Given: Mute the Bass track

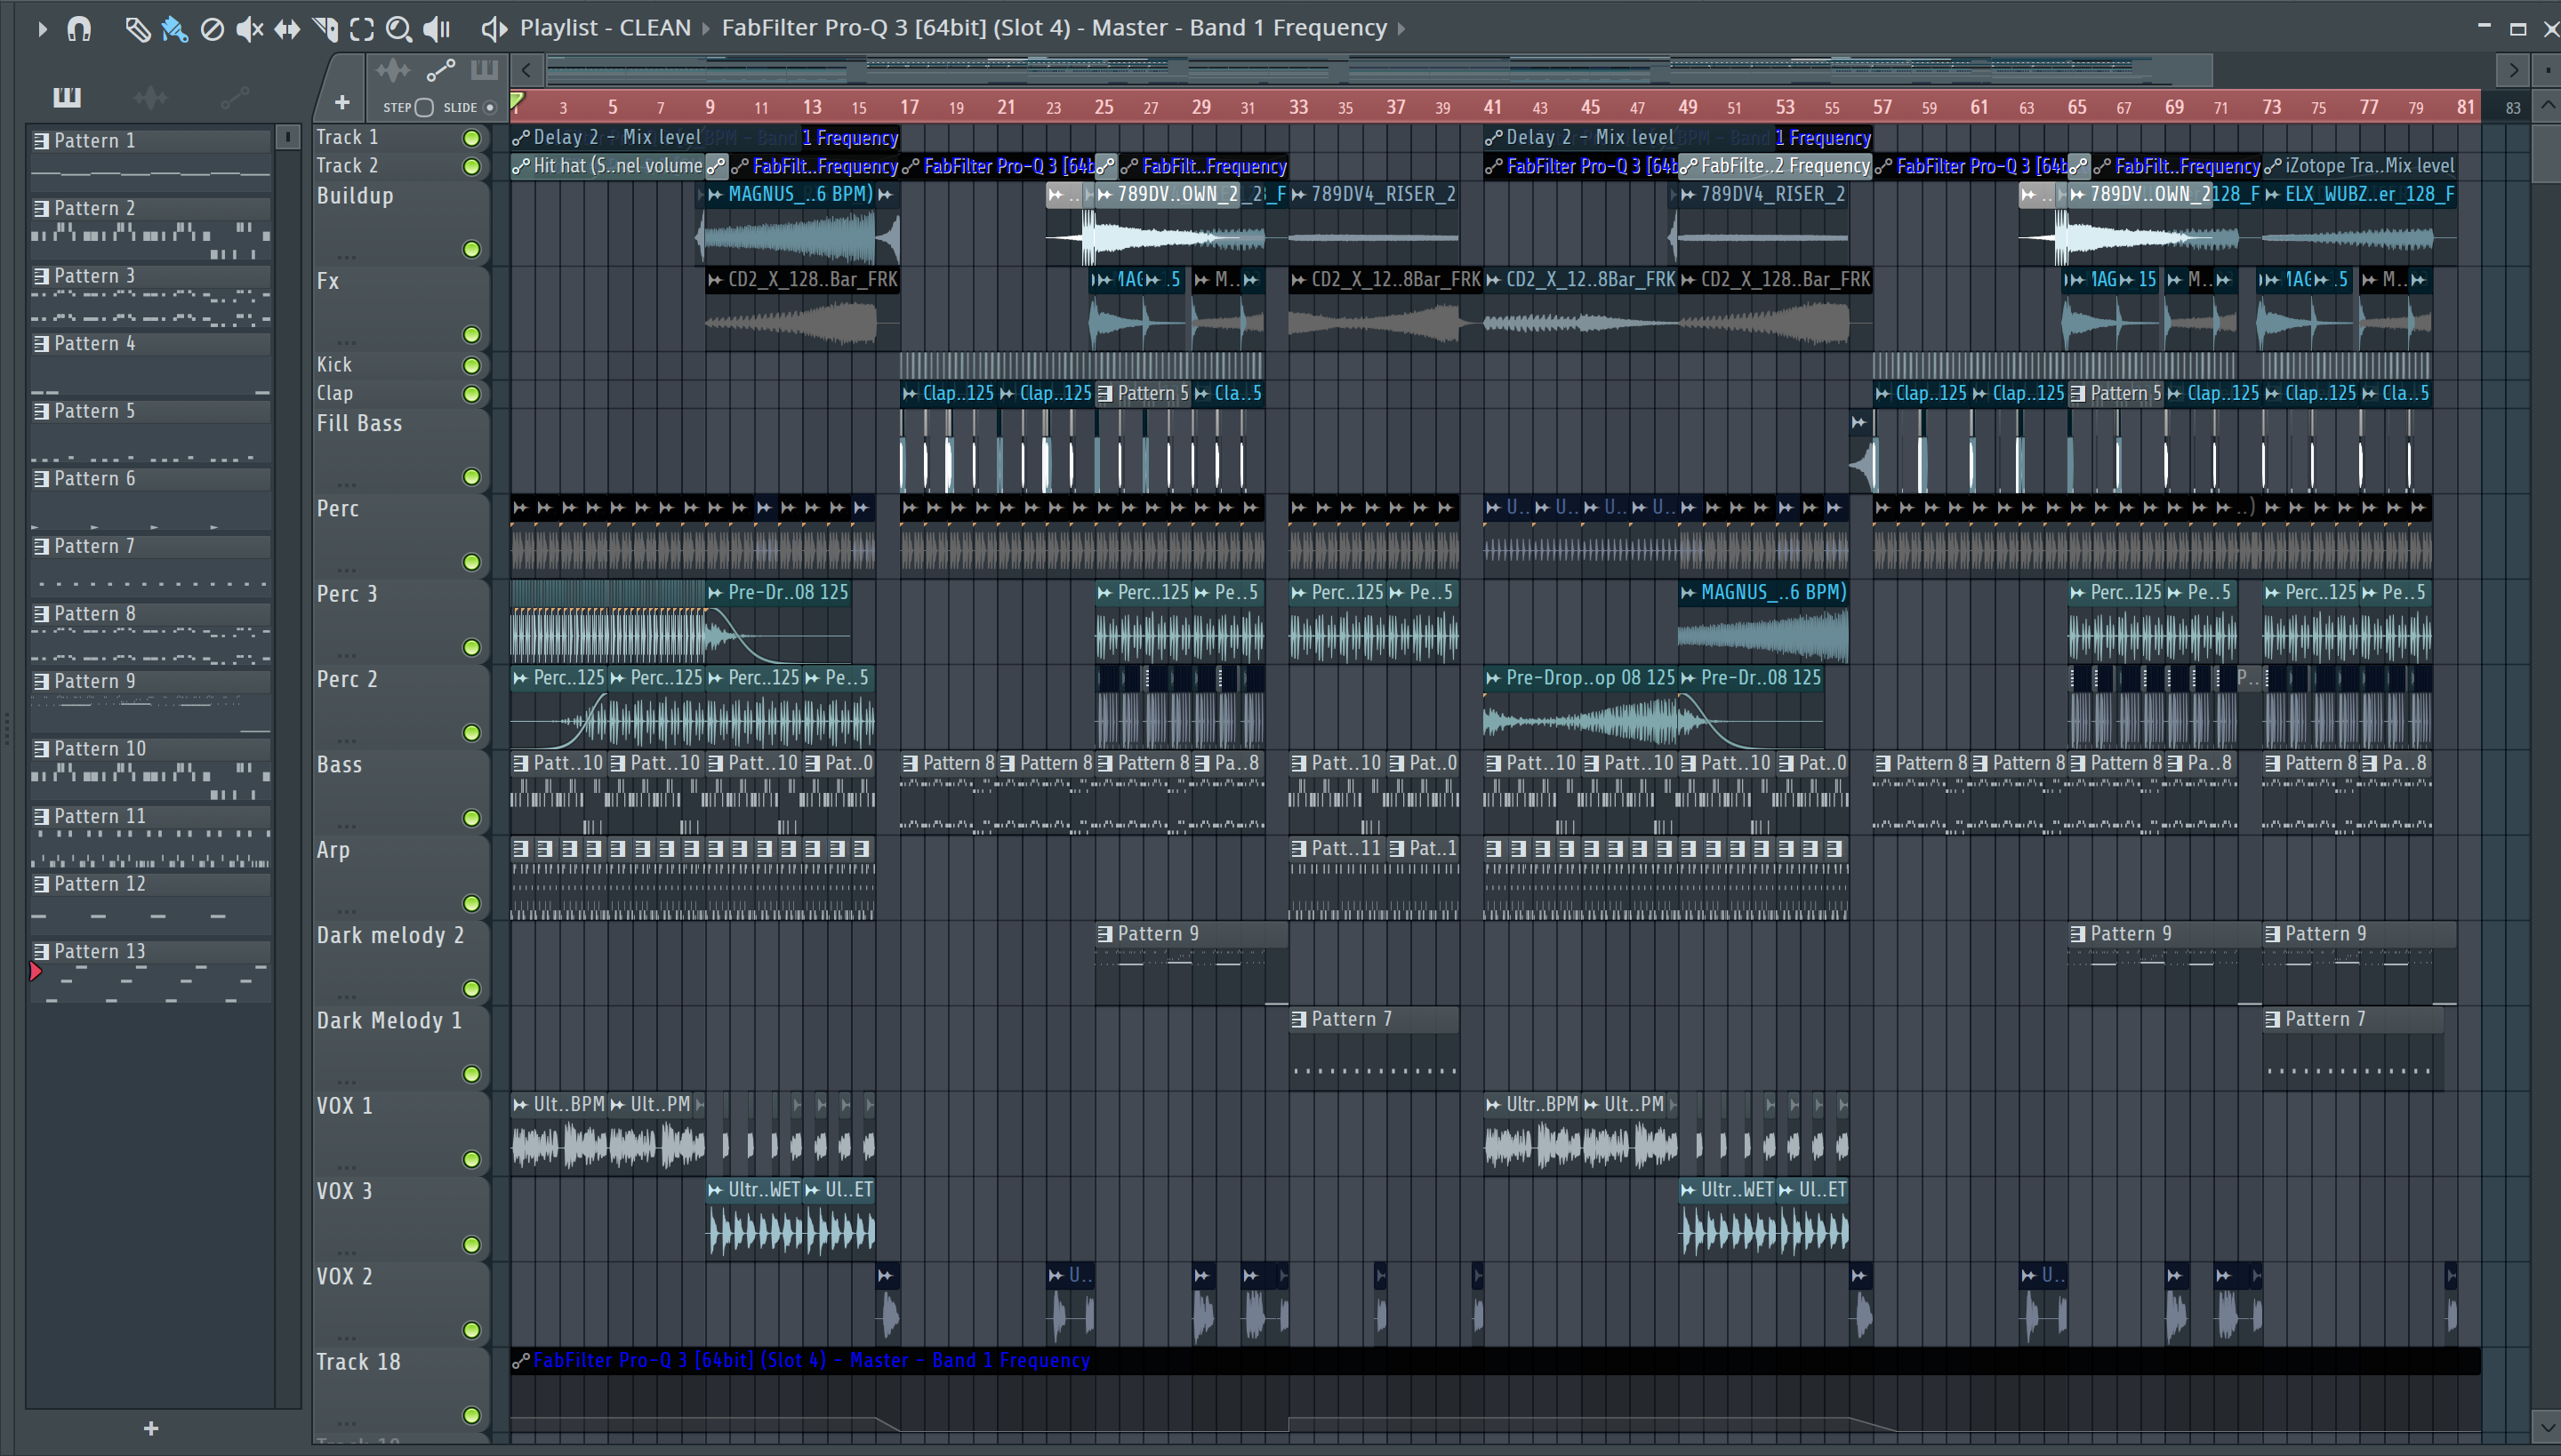Looking at the screenshot, I should (x=471, y=818).
